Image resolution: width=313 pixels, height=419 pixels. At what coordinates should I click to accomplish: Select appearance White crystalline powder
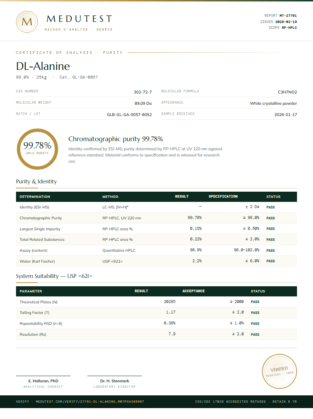pyautogui.click(x=273, y=103)
